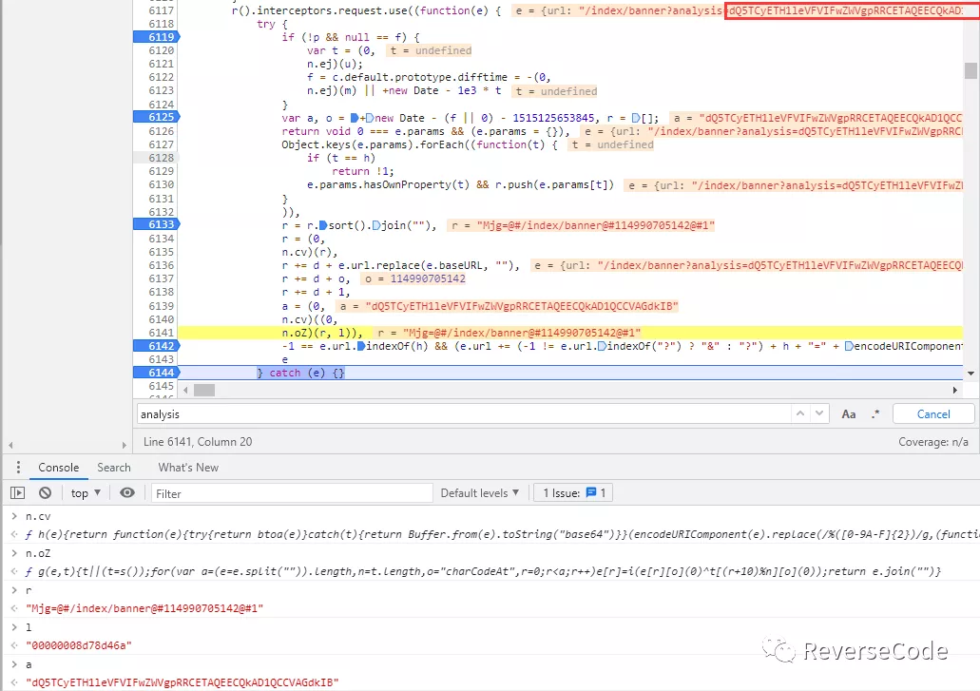Toggle breakpoint on line 6125

156,117
